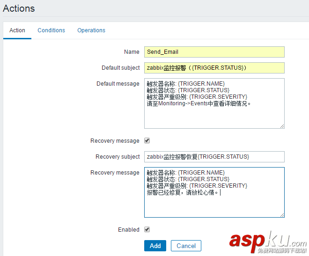Click the Enabled label text
The image size is (309, 256).
click(x=129, y=230)
